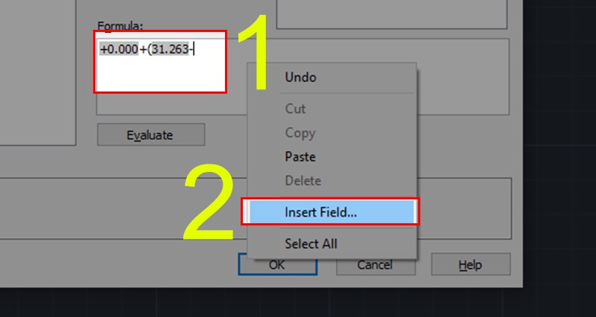The image size is (596, 317).
Task: Choose Select All from the context menu
Action: 311,243
